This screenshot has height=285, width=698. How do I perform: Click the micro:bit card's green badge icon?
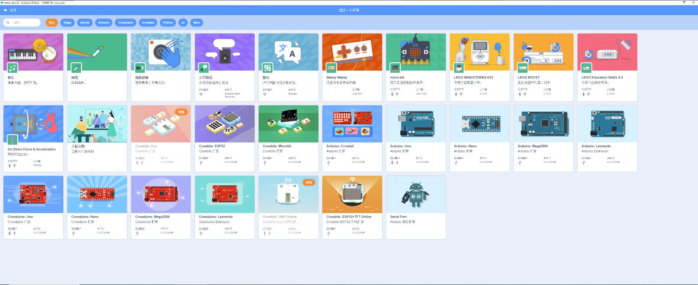pyautogui.click(x=395, y=68)
